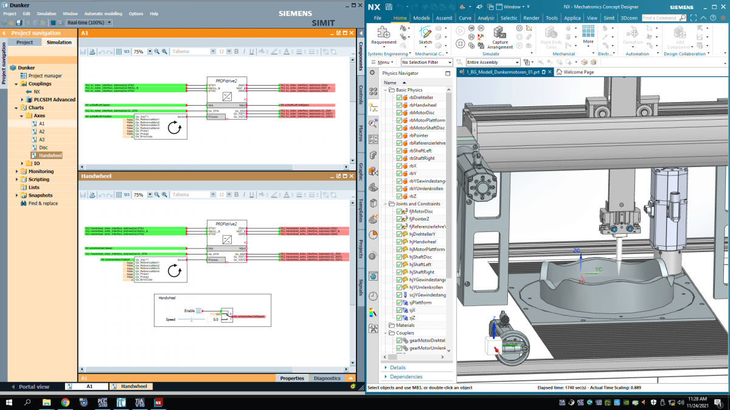The width and height of the screenshot is (730, 410).
Task: Toggle checkbox for sjPlattform
Action: coord(399,302)
